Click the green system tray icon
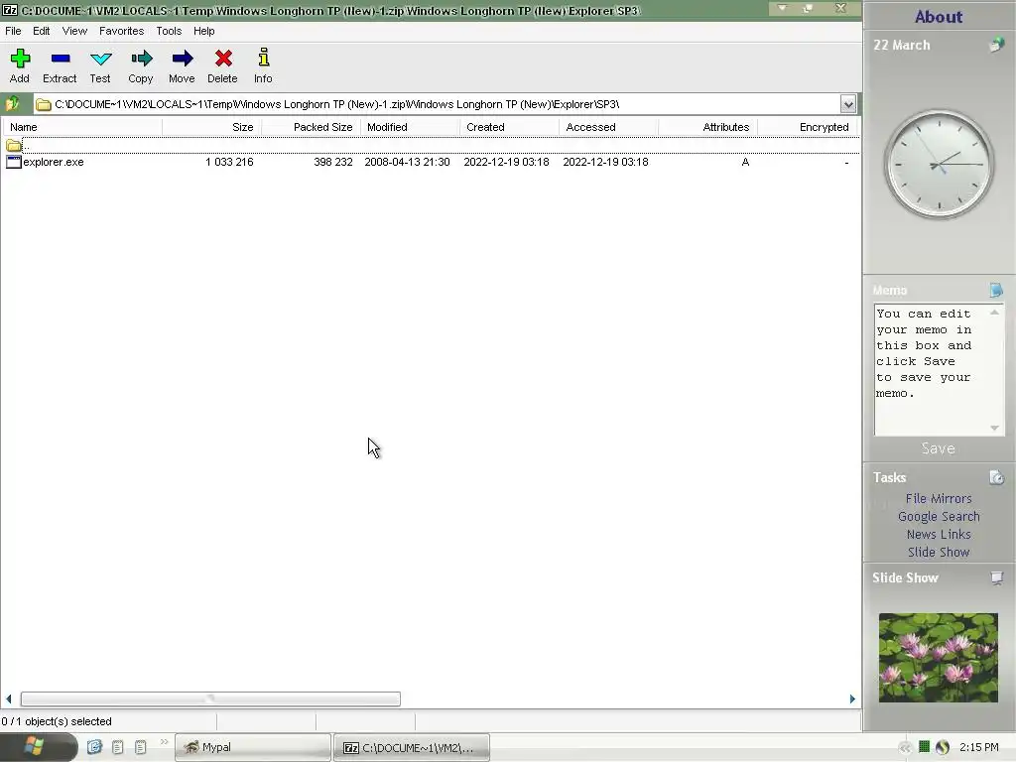 coord(925,747)
